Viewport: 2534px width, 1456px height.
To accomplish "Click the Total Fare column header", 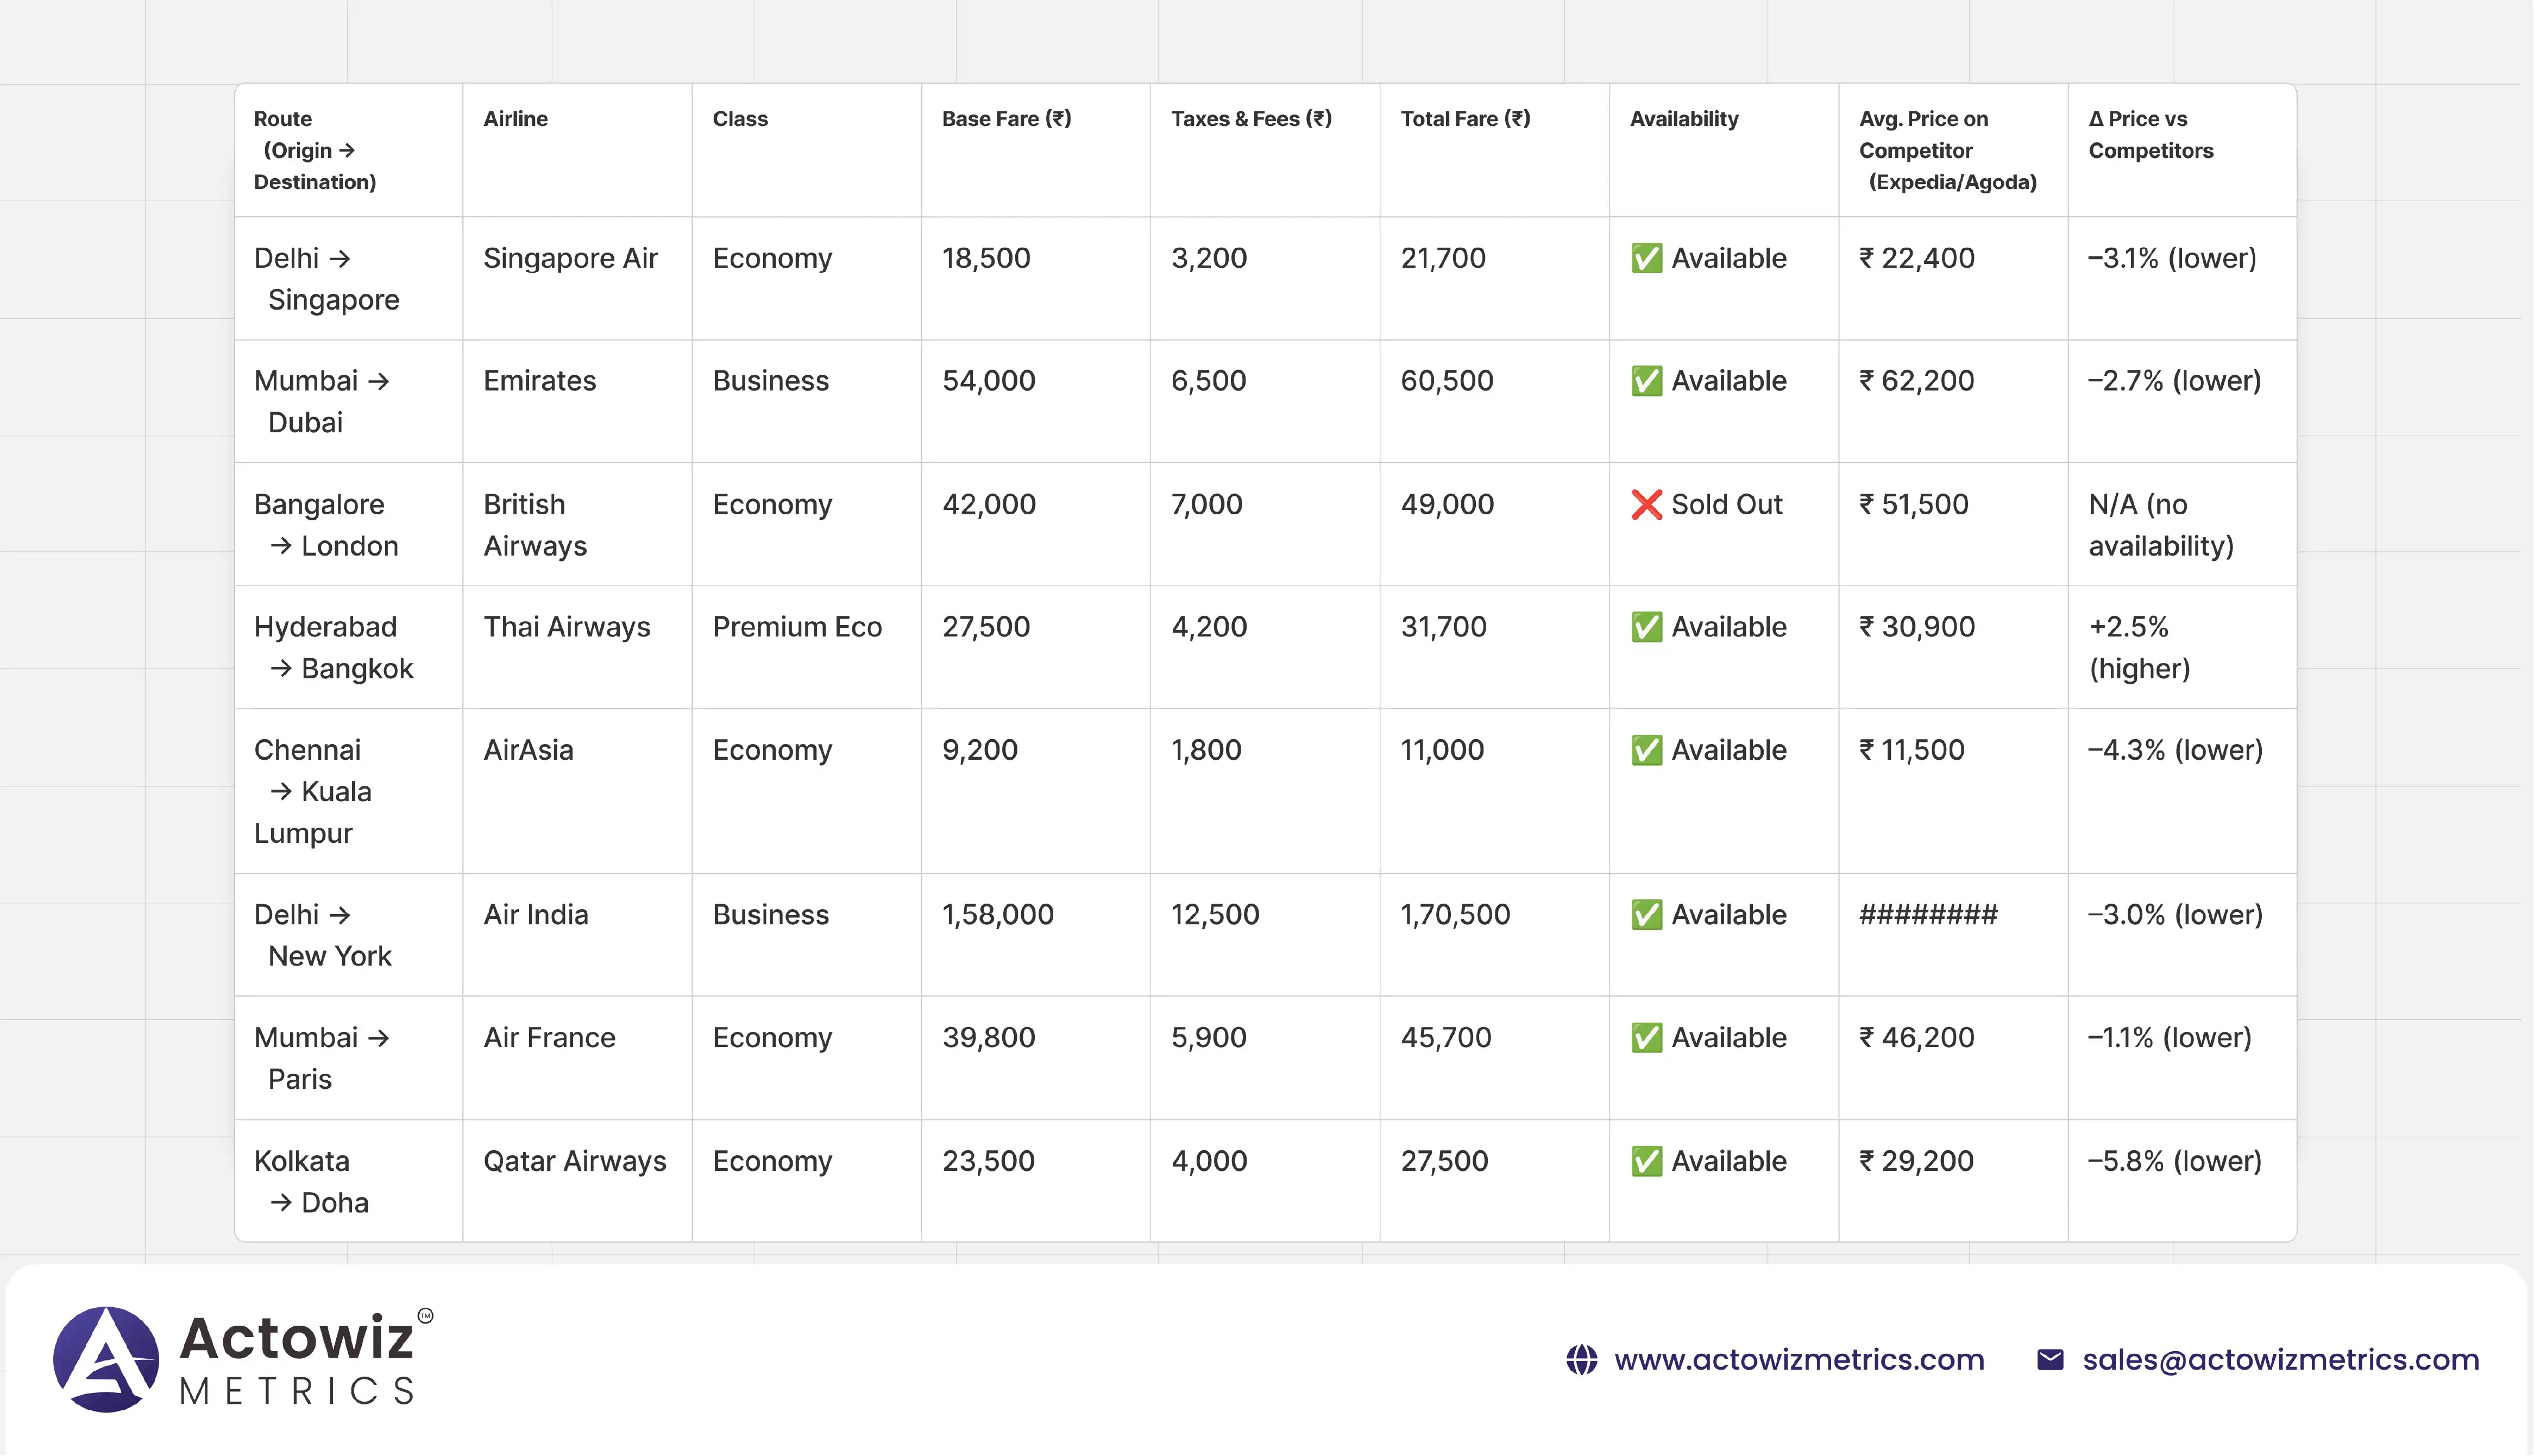I will pos(1465,119).
